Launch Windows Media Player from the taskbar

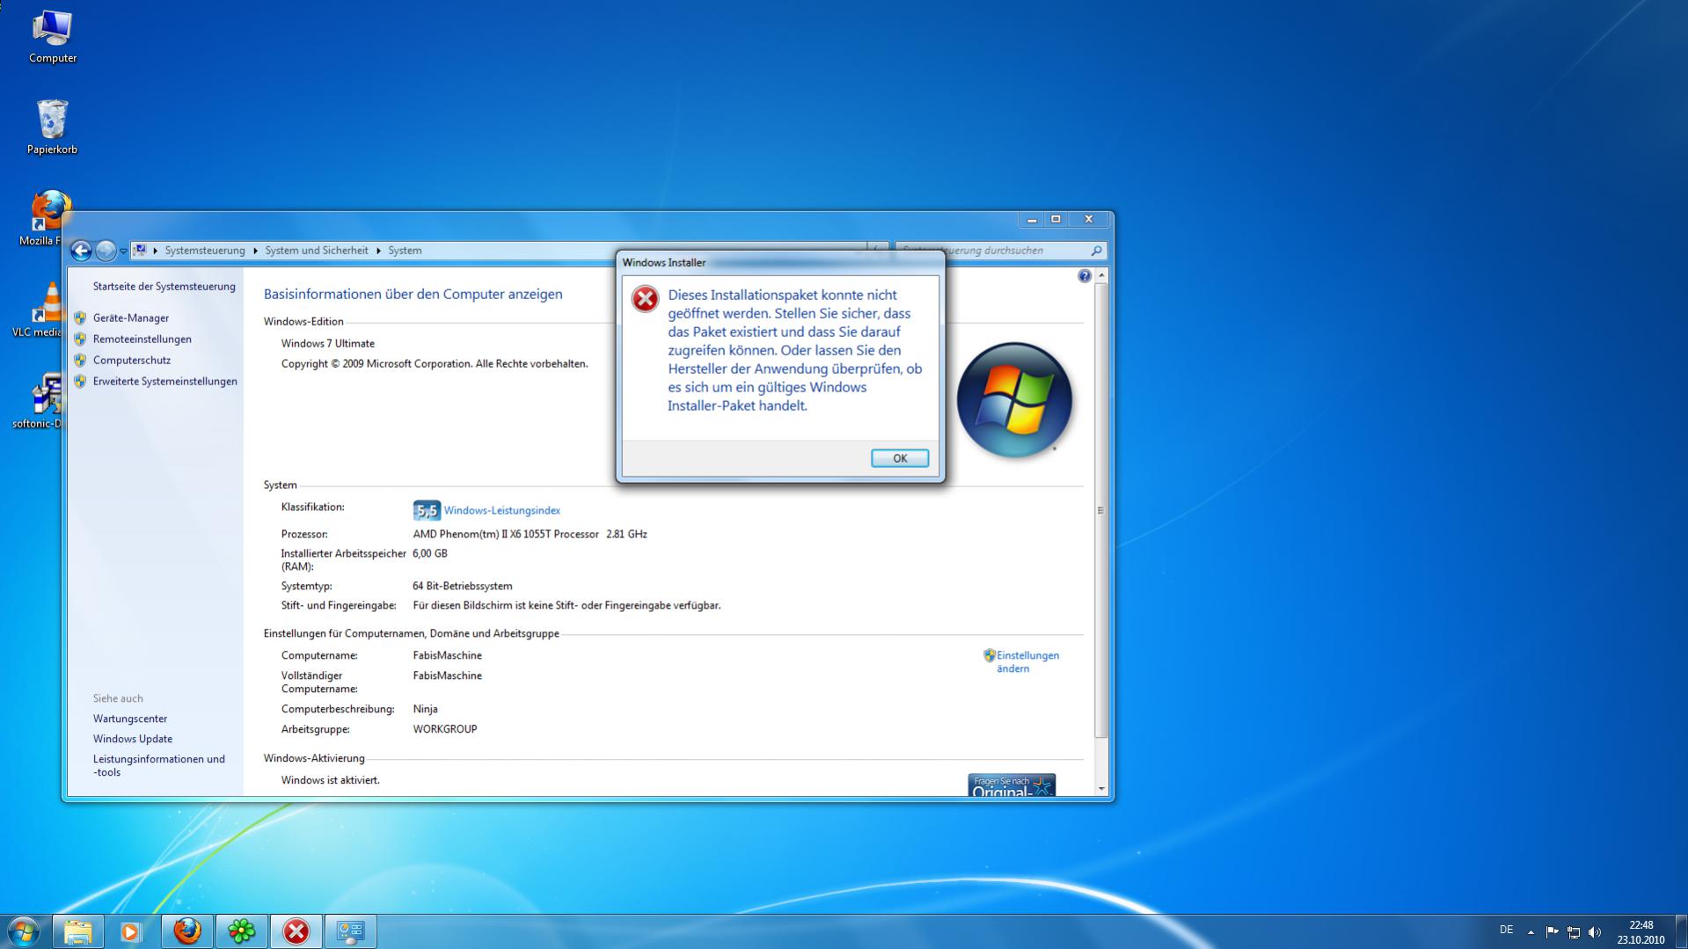(x=131, y=931)
